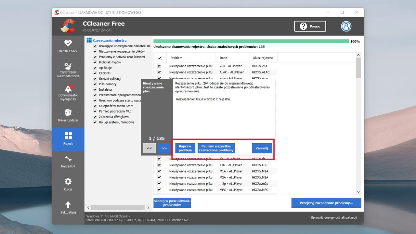
Task: Click the right chevron under the category list
Action: coord(149,207)
